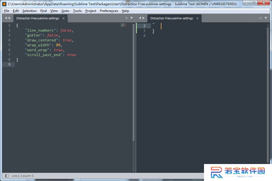Click the Line 2, Column 5 status text
This screenshot has width=272, height=181.
click(22, 176)
